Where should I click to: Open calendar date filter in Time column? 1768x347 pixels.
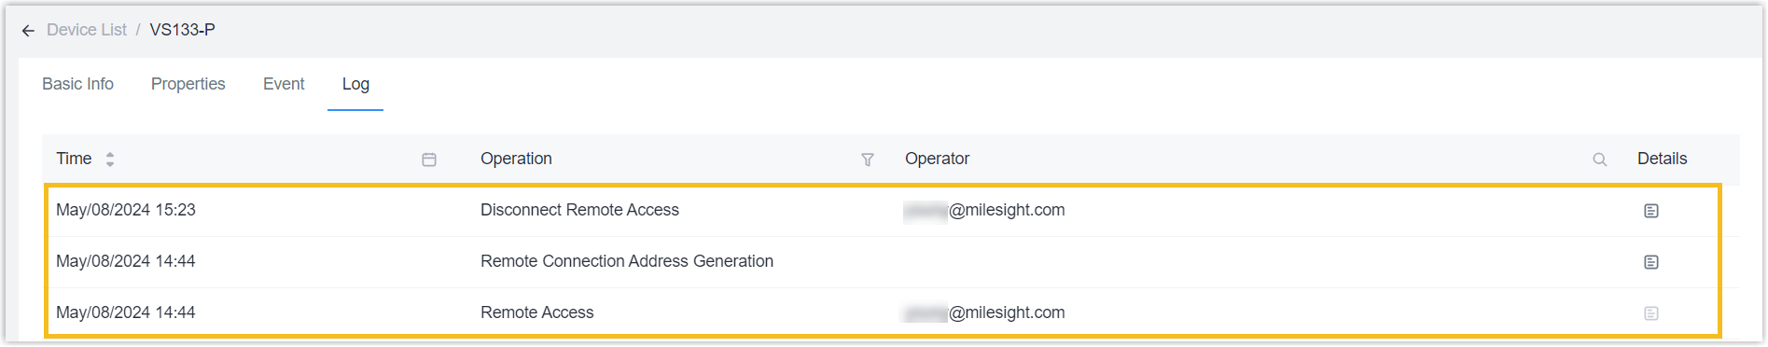pos(429,160)
